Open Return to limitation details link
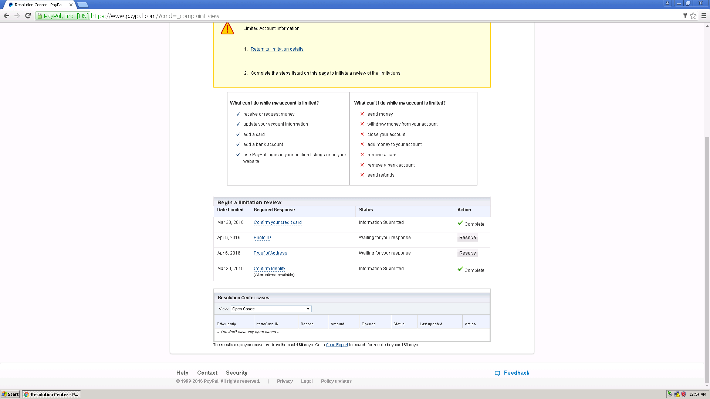Viewport: 710px width, 399px height. (x=277, y=49)
